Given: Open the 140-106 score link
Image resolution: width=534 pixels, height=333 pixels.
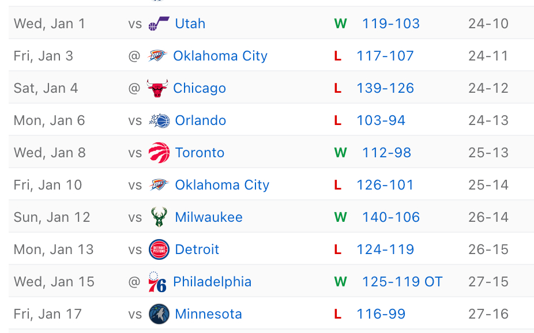Looking at the screenshot, I should pos(390,217).
